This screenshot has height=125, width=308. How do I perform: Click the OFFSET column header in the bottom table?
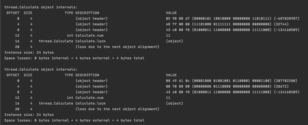13,75
